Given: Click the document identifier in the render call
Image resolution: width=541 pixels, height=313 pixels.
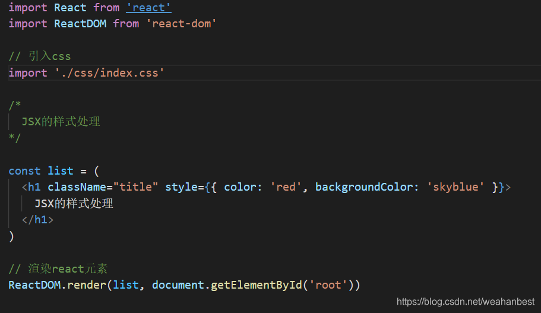Looking at the screenshot, I should click(x=178, y=285).
